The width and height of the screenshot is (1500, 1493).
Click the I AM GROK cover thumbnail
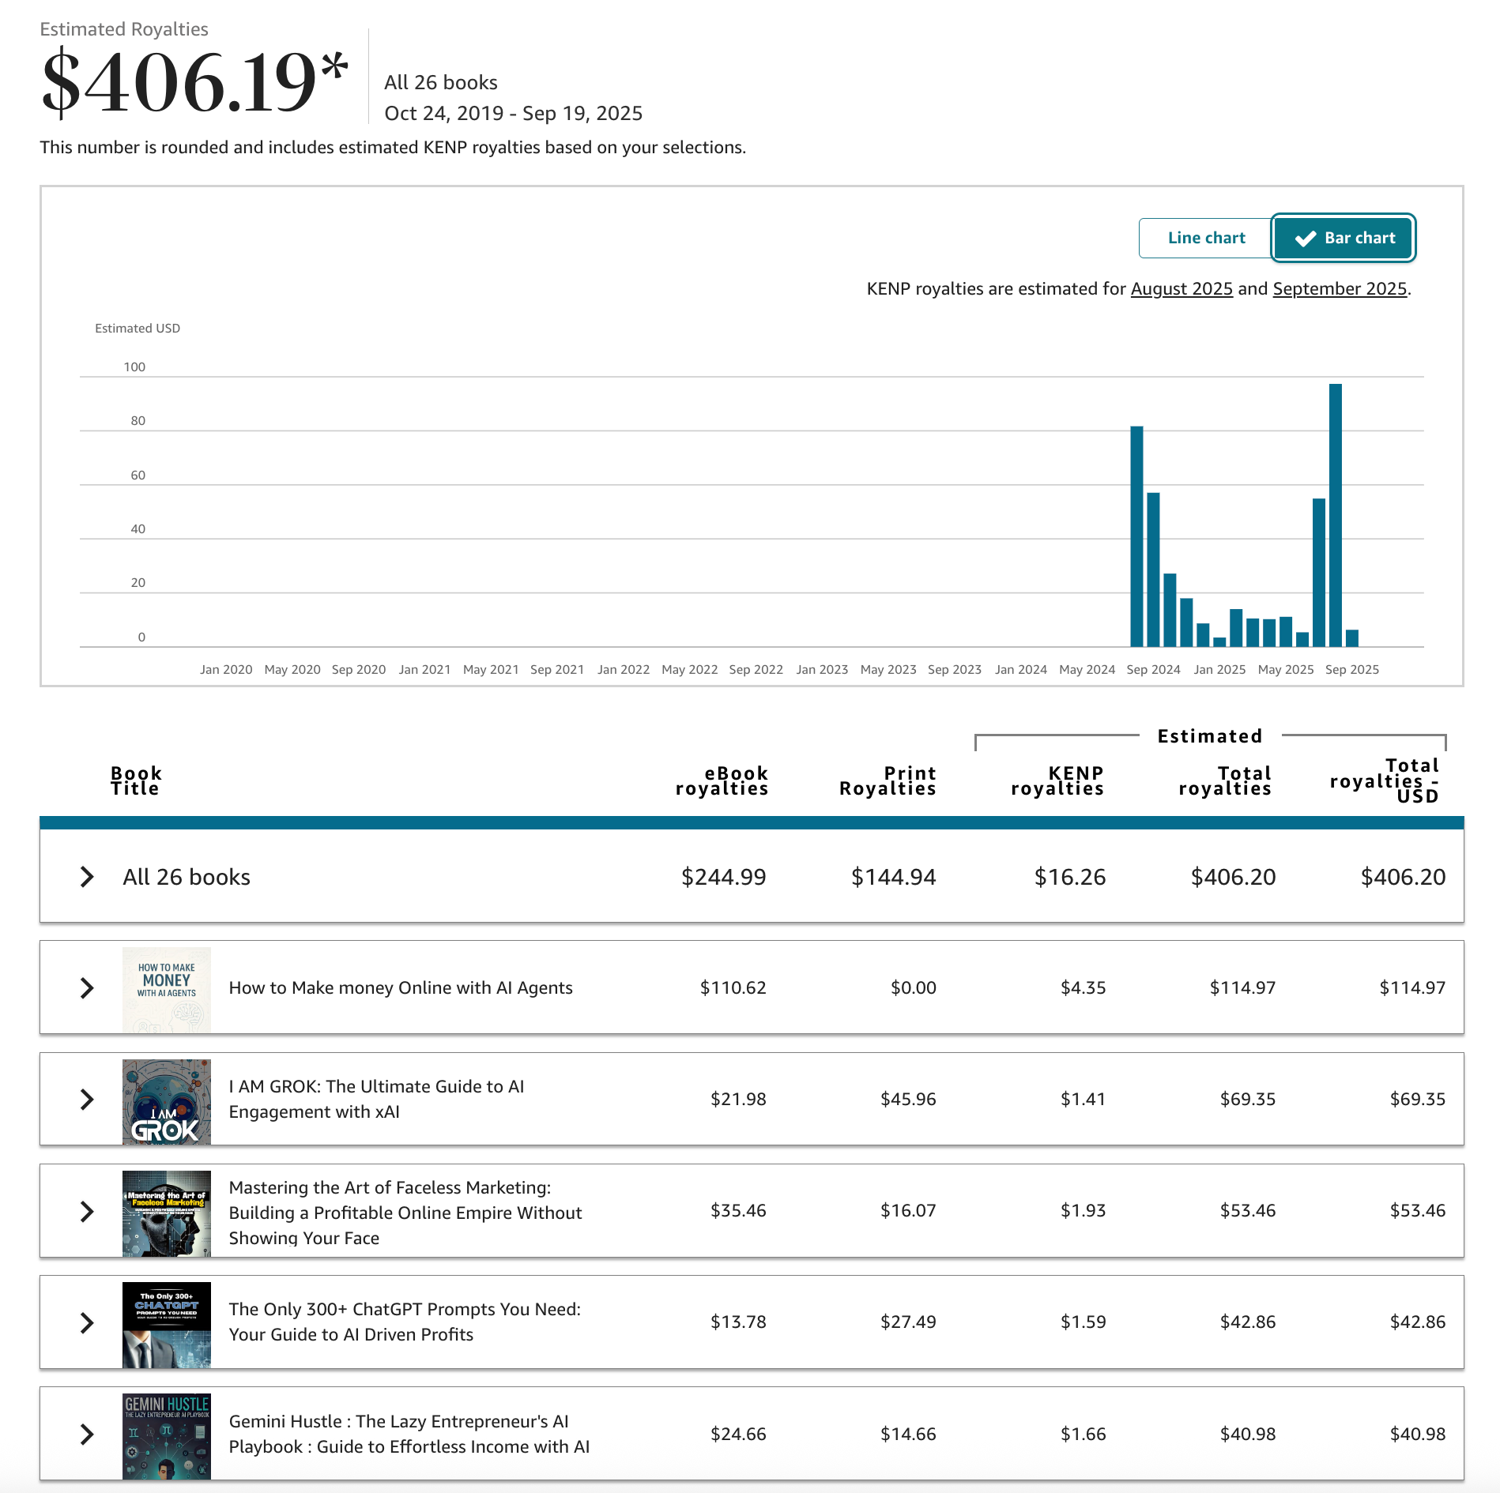point(167,1101)
